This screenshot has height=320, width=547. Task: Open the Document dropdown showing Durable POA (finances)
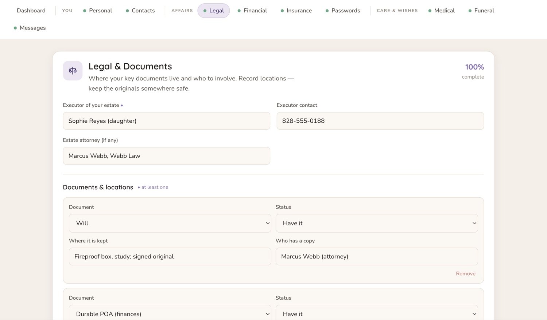click(x=170, y=314)
